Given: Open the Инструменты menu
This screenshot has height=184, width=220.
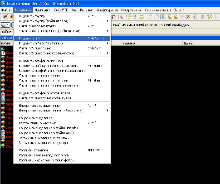Looking at the screenshot, I should 131,10.
